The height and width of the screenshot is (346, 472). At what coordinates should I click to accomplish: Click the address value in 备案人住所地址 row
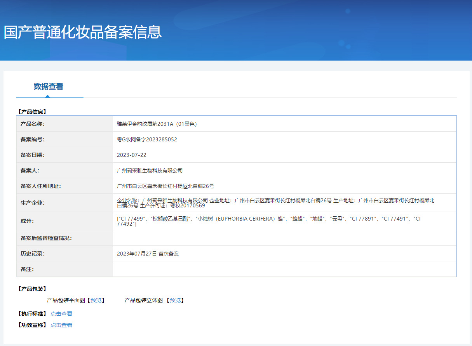tap(165, 186)
